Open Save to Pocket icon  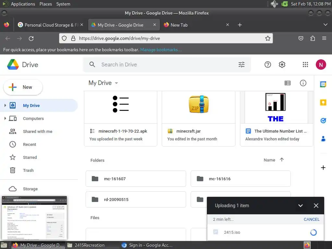301,38
